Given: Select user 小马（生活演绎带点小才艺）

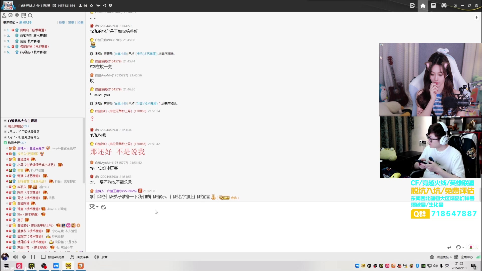Looking at the screenshot, I should pyautogui.click(x=37, y=165).
